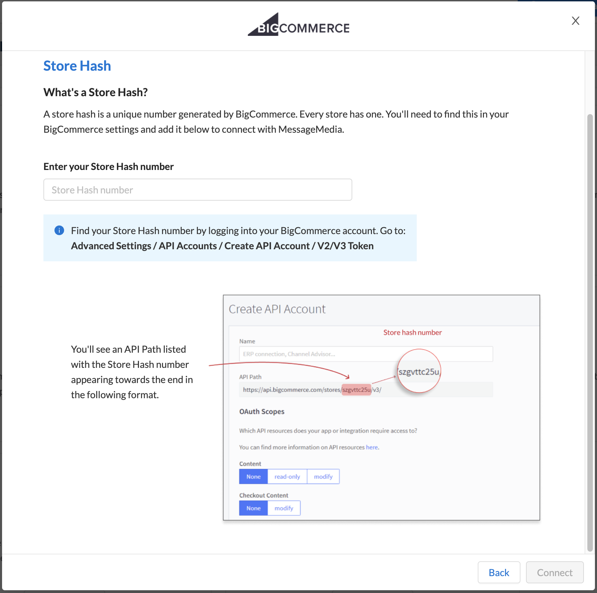The width and height of the screenshot is (597, 593).
Task: Click the "Enter your Store Hash number" label
Action: tap(109, 167)
